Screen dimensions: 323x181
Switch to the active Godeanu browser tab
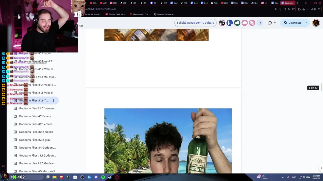tap(288, 3)
